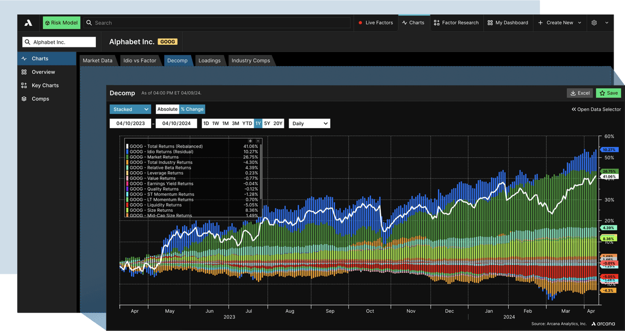Click the Factor Research presentation icon
Viewport: 625px width, 331px height.
437,23
